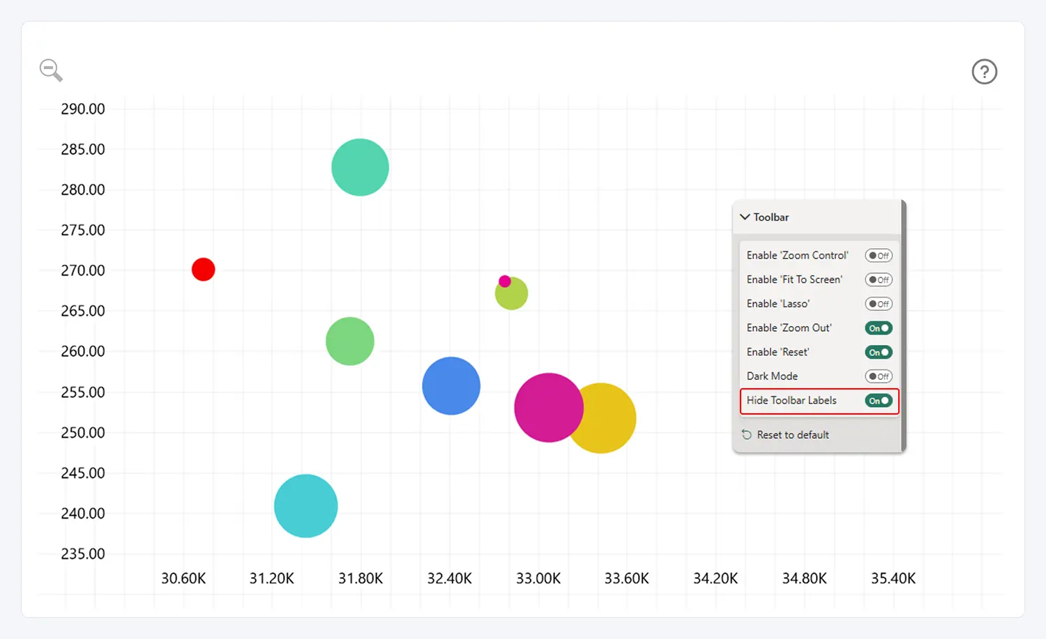Collapse the Toolbar section chevron
Screen dimensions: 1046x639
click(745, 217)
